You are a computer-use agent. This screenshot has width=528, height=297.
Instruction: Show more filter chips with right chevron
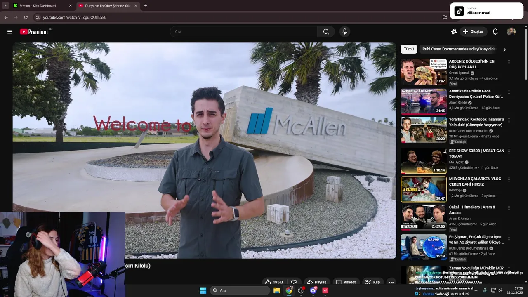pos(504,49)
